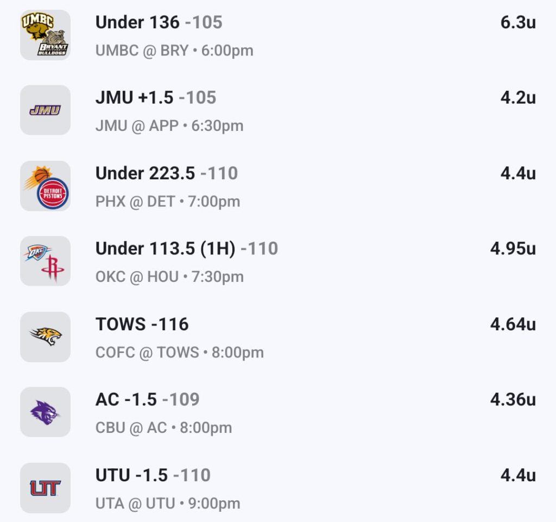Image resolution: width=556 pixels, height=522 pixels.
Task: Tap the TOWS -116 moneyline pick
Action: coord(142,324)
